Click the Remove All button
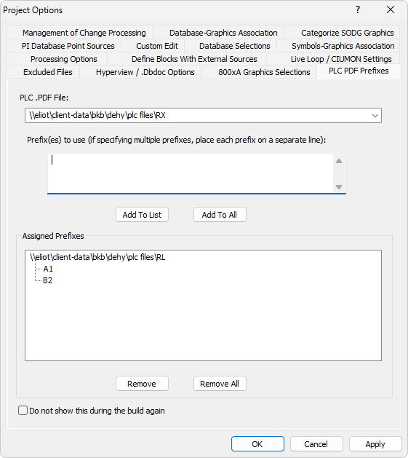408x458 pixels. (220, 384)
